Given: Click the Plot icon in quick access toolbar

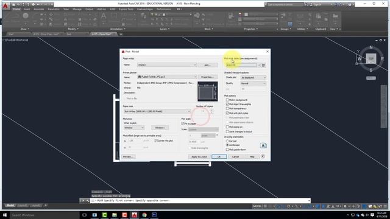Looking at the screenshot, I should (33, 4).
